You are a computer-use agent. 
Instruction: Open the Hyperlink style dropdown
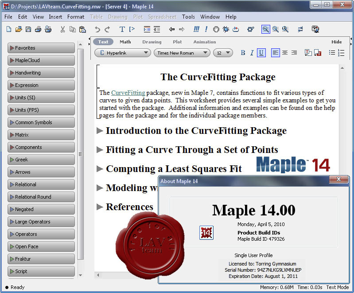123,53
